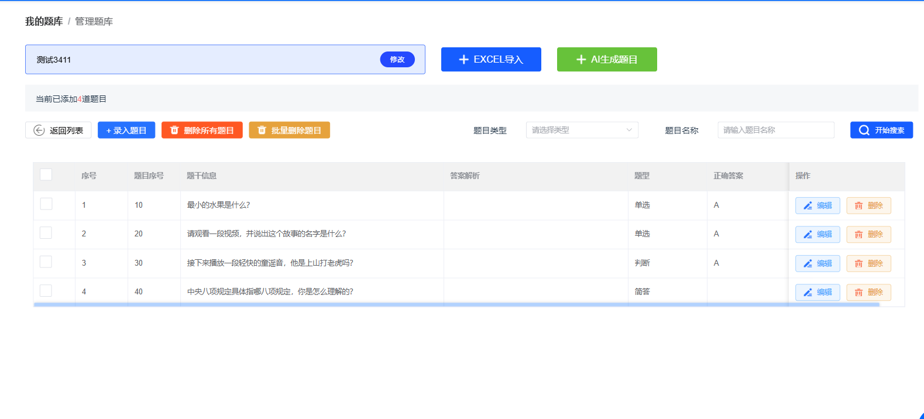The width and height of the screenshot is (924, 419).
Task: Click pencil edit icon for row 中央八项规定
Action: tap(808, 293)
